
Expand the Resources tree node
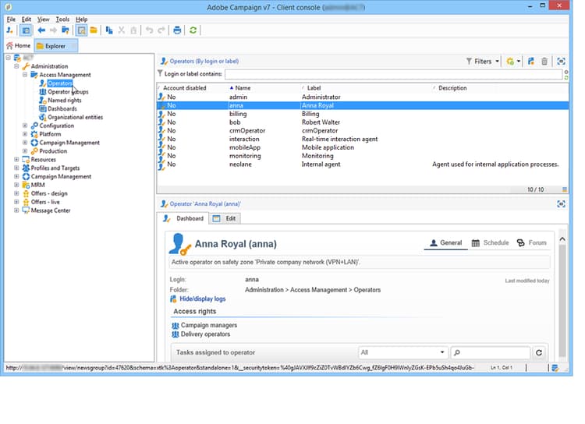tap(16, 159)
